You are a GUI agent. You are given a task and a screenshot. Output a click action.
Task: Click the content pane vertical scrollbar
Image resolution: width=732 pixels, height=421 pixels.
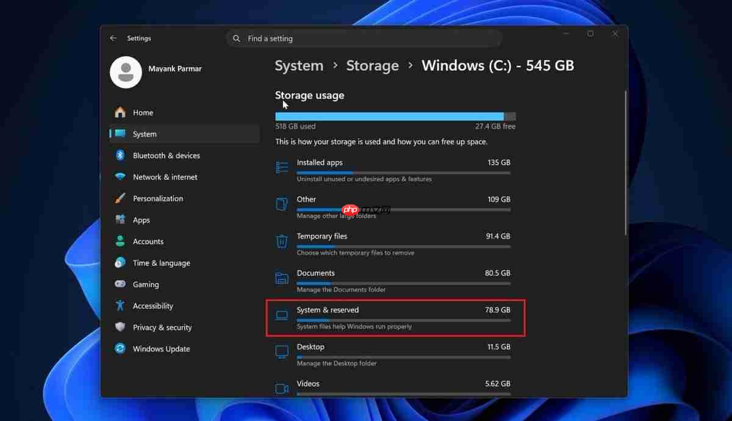tap(625, 162)
